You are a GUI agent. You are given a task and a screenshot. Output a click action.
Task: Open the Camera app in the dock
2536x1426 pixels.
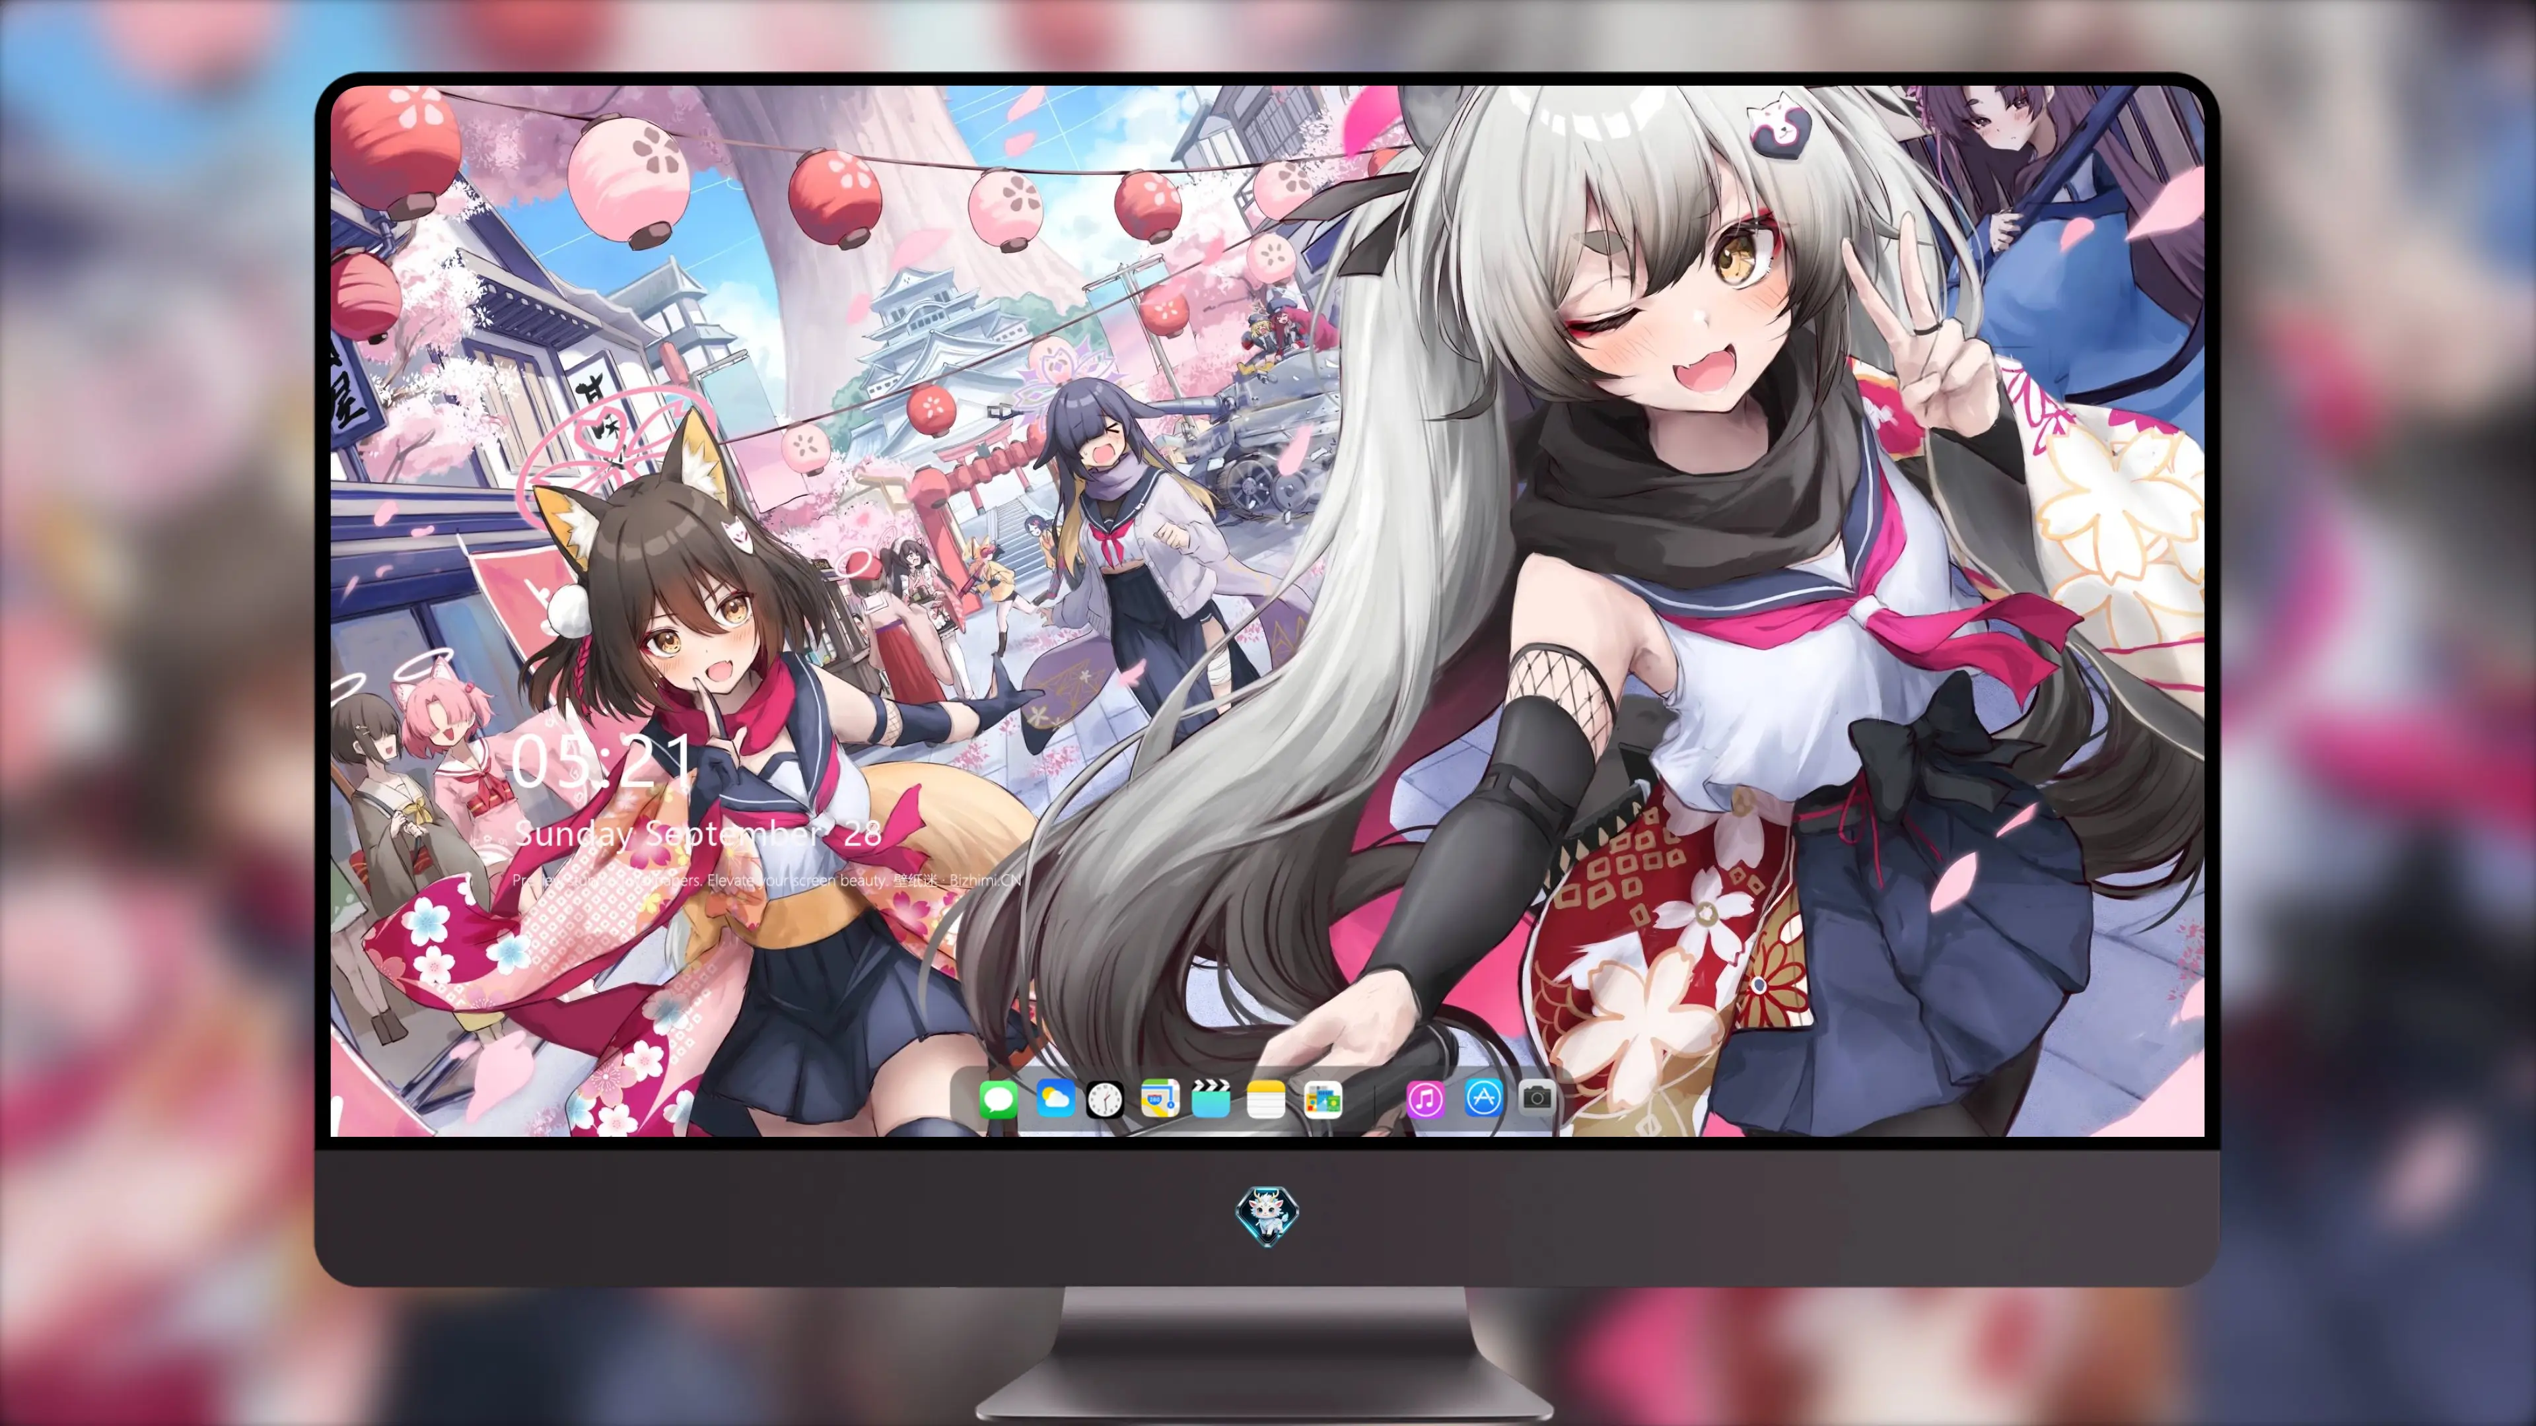point(1537,1099)
